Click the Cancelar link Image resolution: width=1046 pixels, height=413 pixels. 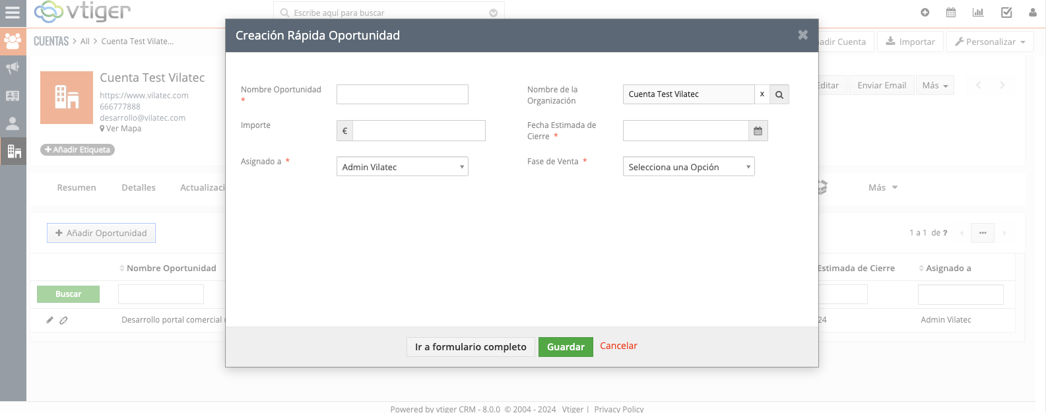[x=618, y=346]
